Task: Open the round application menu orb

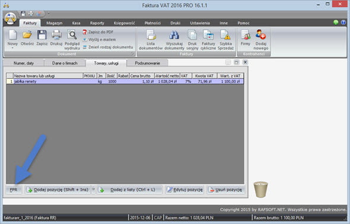Action: [10, 18]
